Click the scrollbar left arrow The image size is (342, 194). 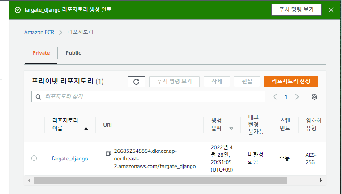coord(29,180)
